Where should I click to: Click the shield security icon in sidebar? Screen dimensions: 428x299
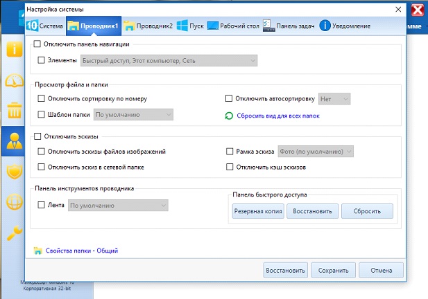tap(15, 172)
